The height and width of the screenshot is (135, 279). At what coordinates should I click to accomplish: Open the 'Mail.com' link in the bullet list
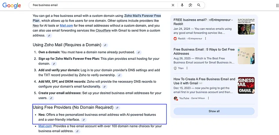click(x=45, y=126)
